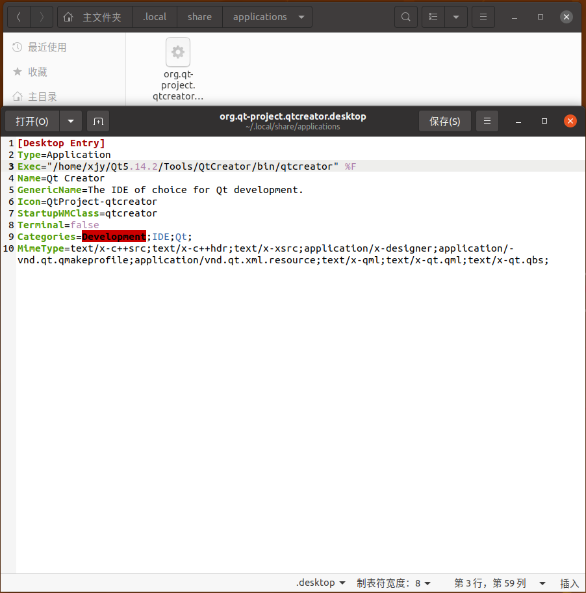This screenshot has height=593, width=586.
Task: Click the text/x-qt.qbs entry in MimeType
Action: click(505, 260)
